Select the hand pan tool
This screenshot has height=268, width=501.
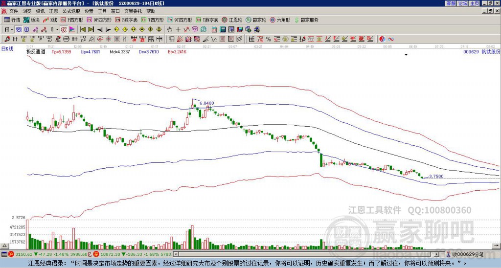[x=170, y=30]
